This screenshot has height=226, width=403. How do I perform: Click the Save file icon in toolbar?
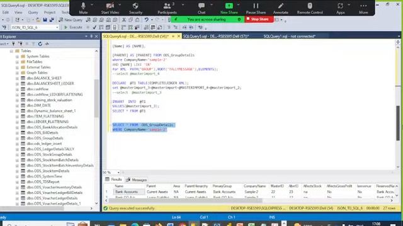coord(45,19)
